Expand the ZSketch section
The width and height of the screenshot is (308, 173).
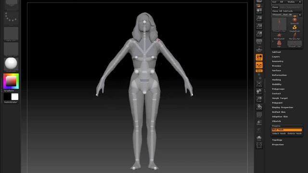pyautogui.click(x=276, y=122)
